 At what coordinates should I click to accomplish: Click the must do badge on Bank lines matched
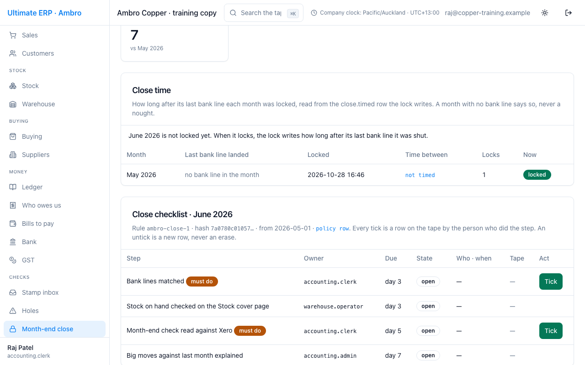[202, 282]
